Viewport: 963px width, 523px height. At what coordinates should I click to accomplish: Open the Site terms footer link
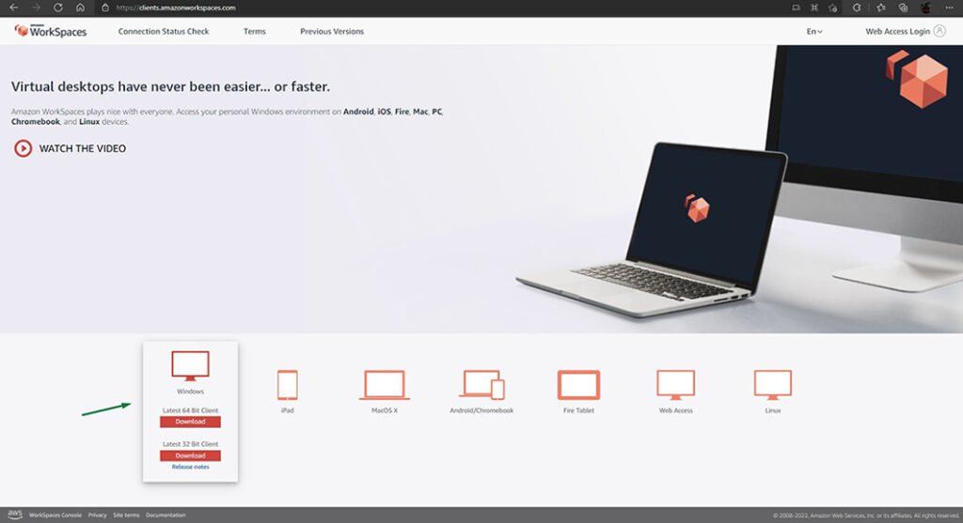click(126, 515)
